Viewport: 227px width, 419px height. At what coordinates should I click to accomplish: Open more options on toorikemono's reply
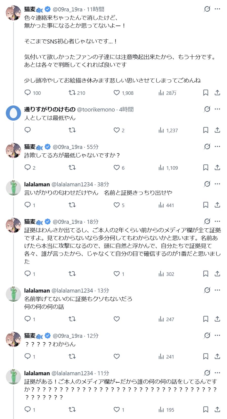[x=217, y=109]
